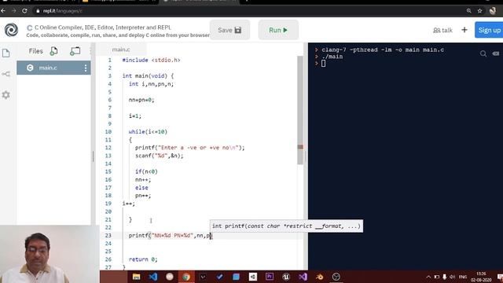Open the Files sidebar panel icon
This screenshot has width=503, height=283.
[6, 53]
